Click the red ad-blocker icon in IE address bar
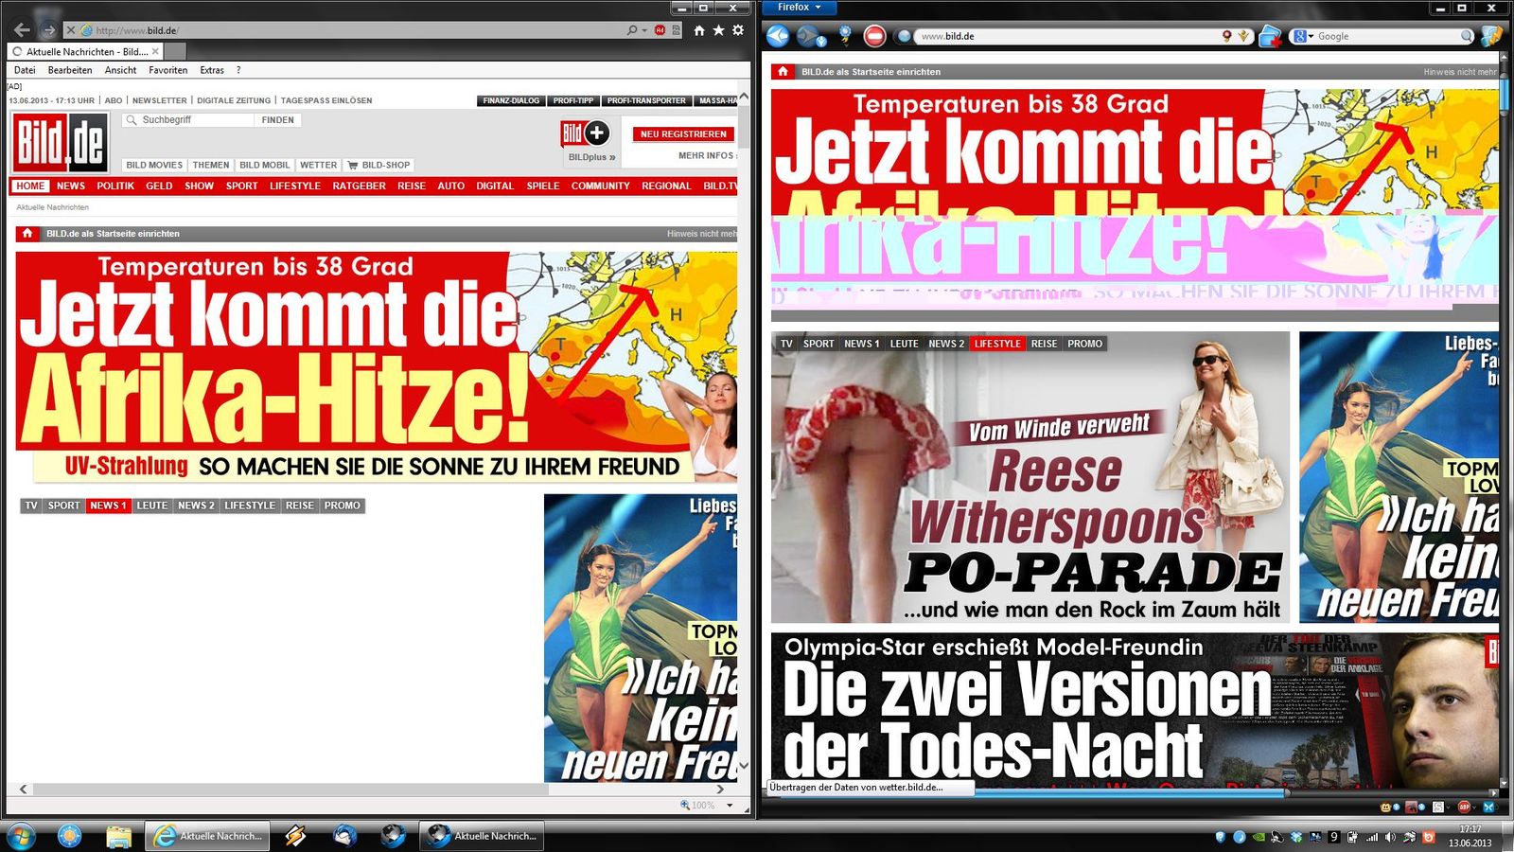The height and width of the screenshot is (852, 1514). pos(660,30)
